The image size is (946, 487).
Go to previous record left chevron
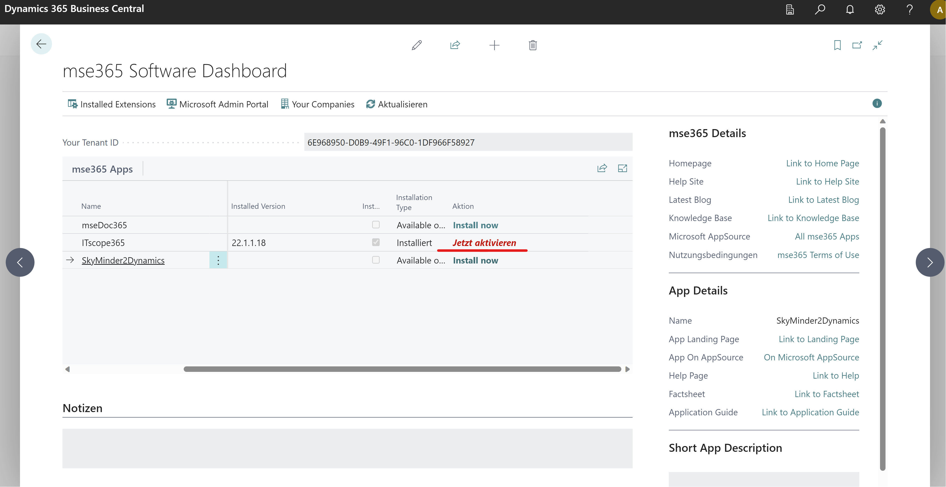20,262
